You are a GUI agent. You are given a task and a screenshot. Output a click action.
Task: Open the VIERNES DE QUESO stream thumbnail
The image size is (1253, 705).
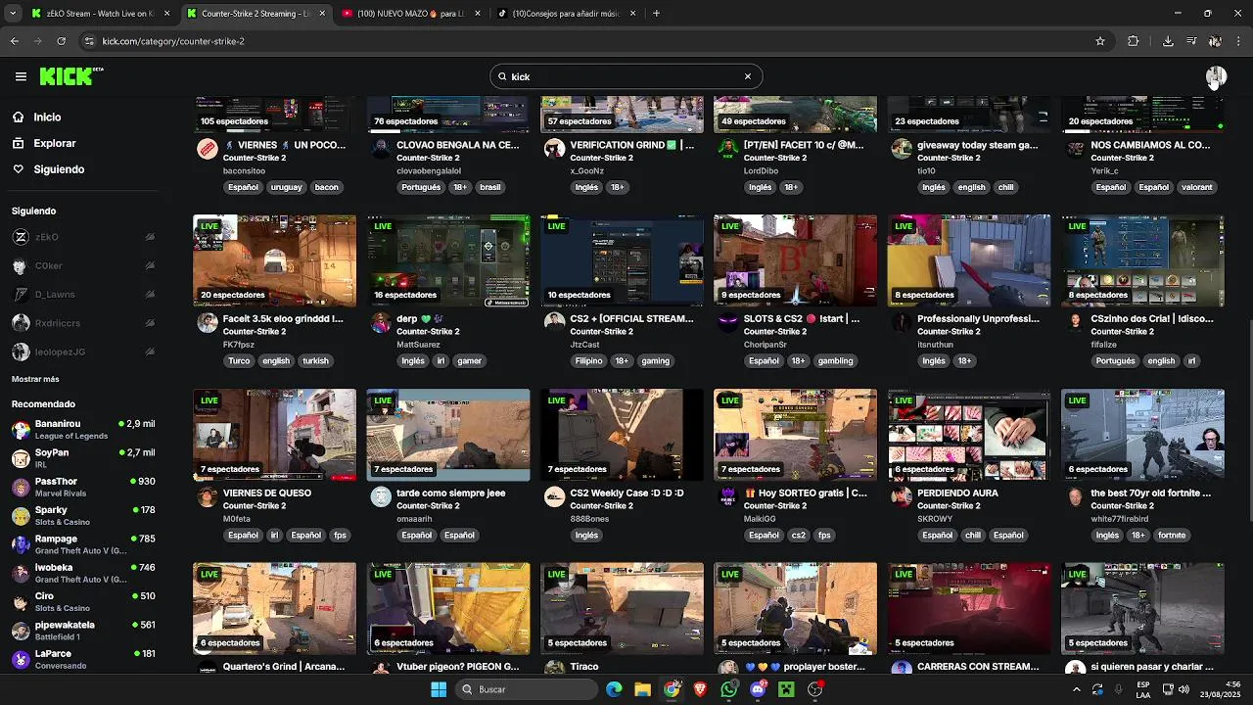[274, 435]
